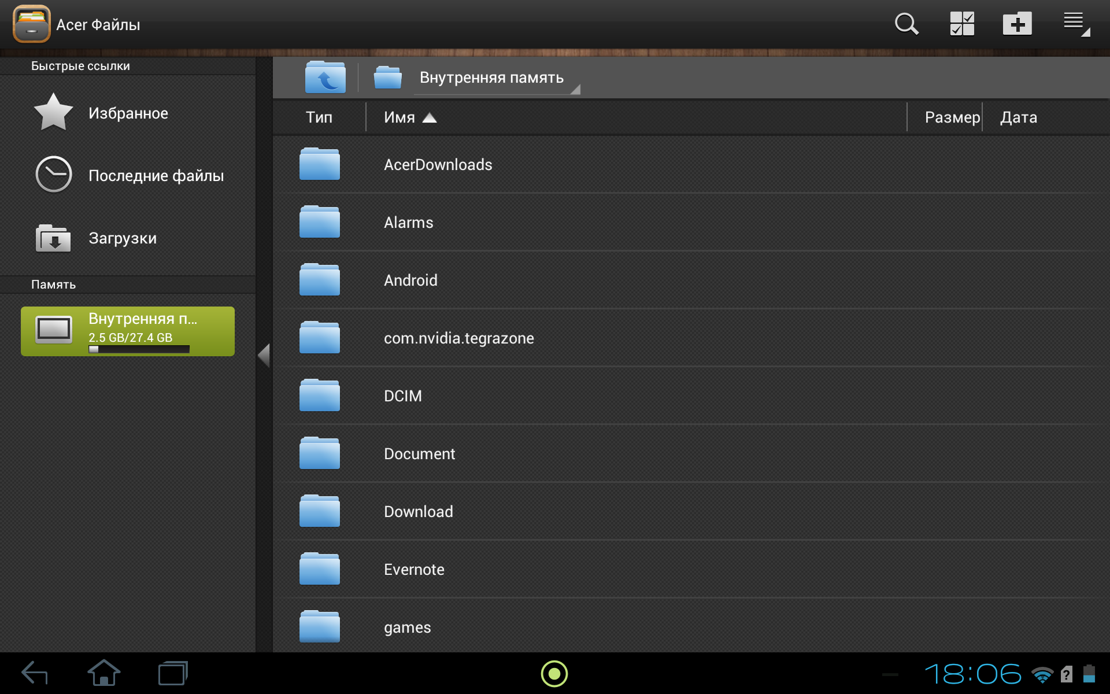Open the Evernote folder
1110x694 pixels.
[x=414, y=569]
